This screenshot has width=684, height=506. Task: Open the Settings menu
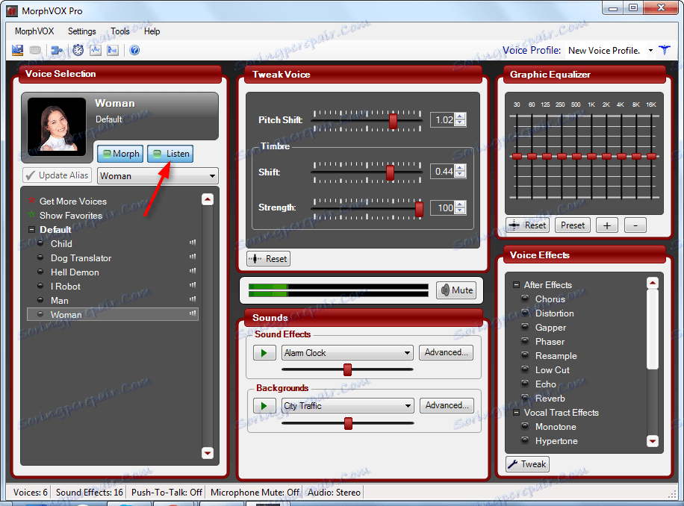[82, 31]
